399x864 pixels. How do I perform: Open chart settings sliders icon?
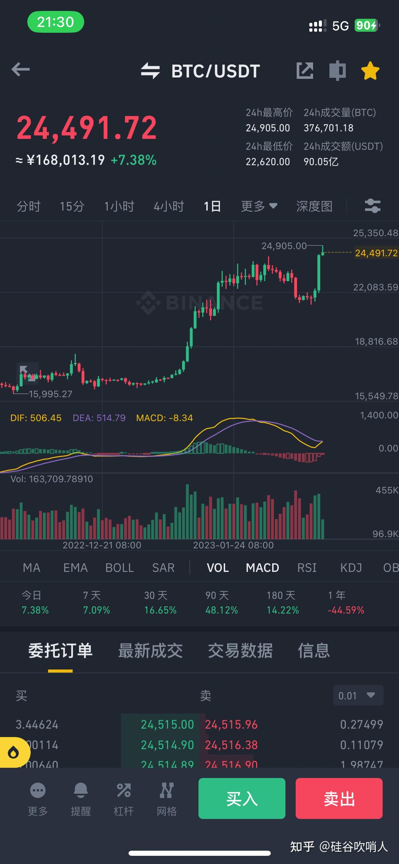point(372,206)
